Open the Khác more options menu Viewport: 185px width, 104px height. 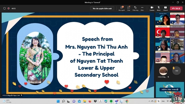[142, 8]
